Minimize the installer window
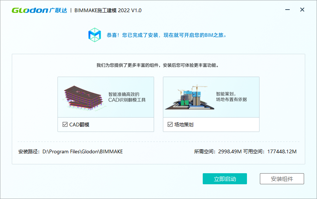 tap(288, 10)
